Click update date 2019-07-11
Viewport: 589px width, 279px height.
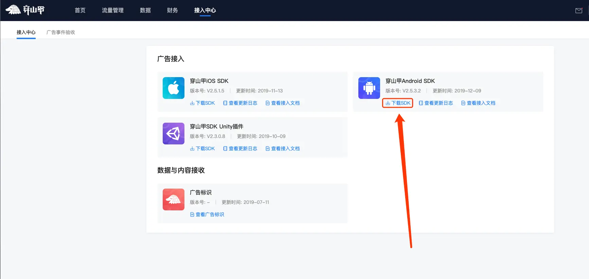click(x=256, y=202)
